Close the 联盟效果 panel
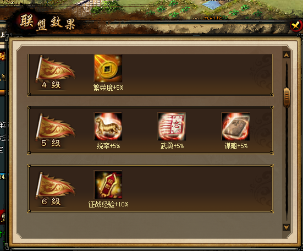 pyautogui.click(x=296, y=26)
